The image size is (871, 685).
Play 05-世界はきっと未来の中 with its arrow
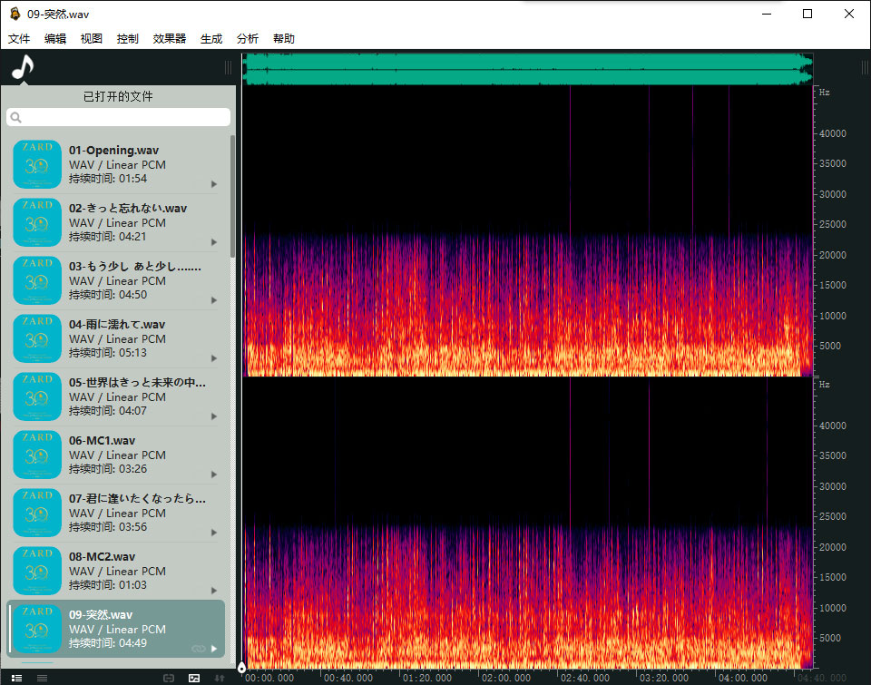coord(214,416)
